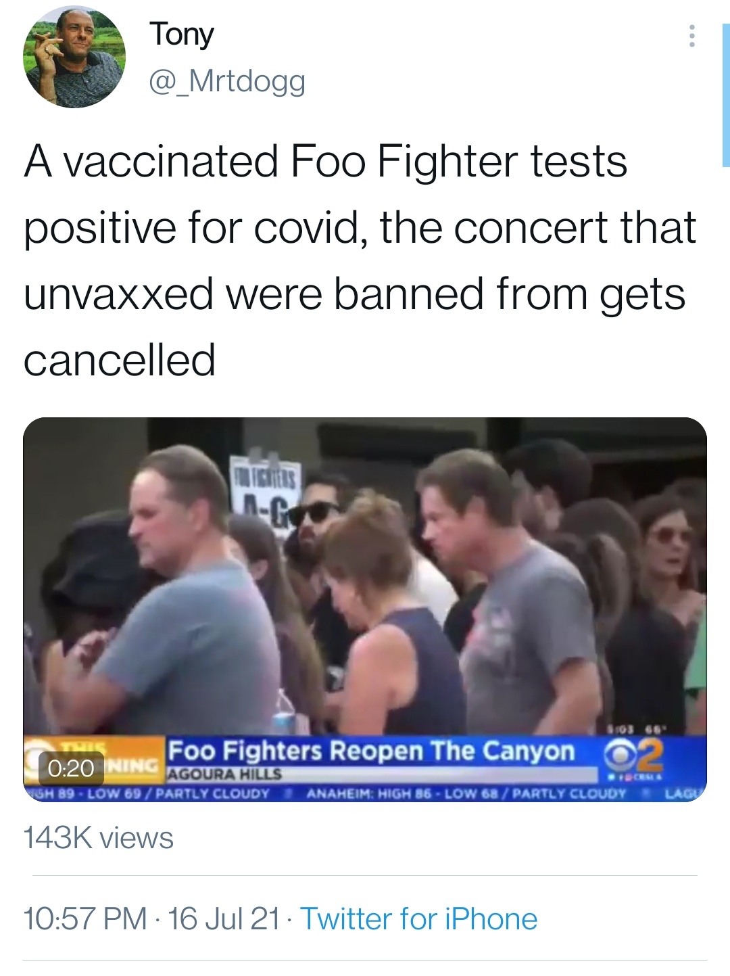
Task: Play the Foo Fighters news video
Action: pyautogui.click(x=365, y=609)
